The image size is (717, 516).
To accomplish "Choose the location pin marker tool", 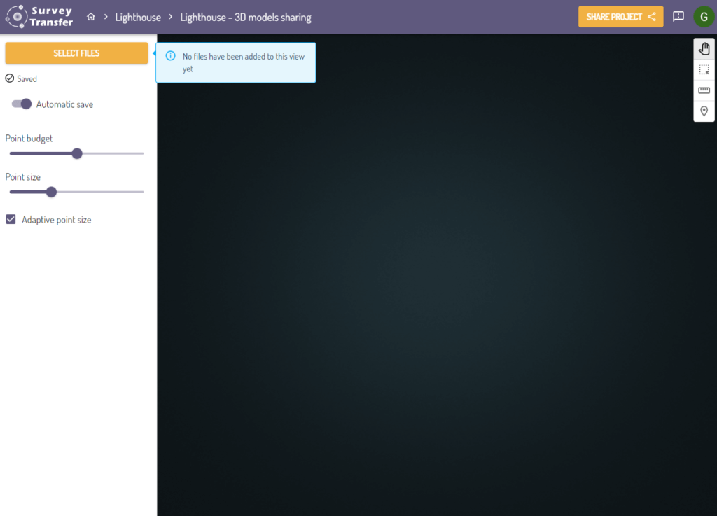I will (704, 111).
